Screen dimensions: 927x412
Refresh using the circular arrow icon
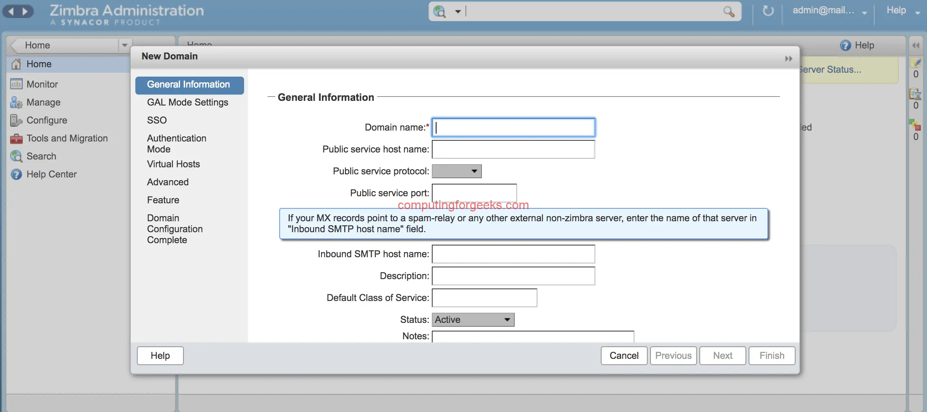coord(768,11)
